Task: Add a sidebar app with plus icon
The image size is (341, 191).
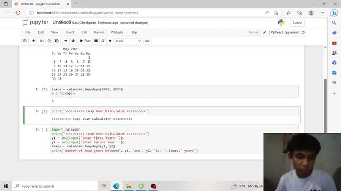Action: 334,93
